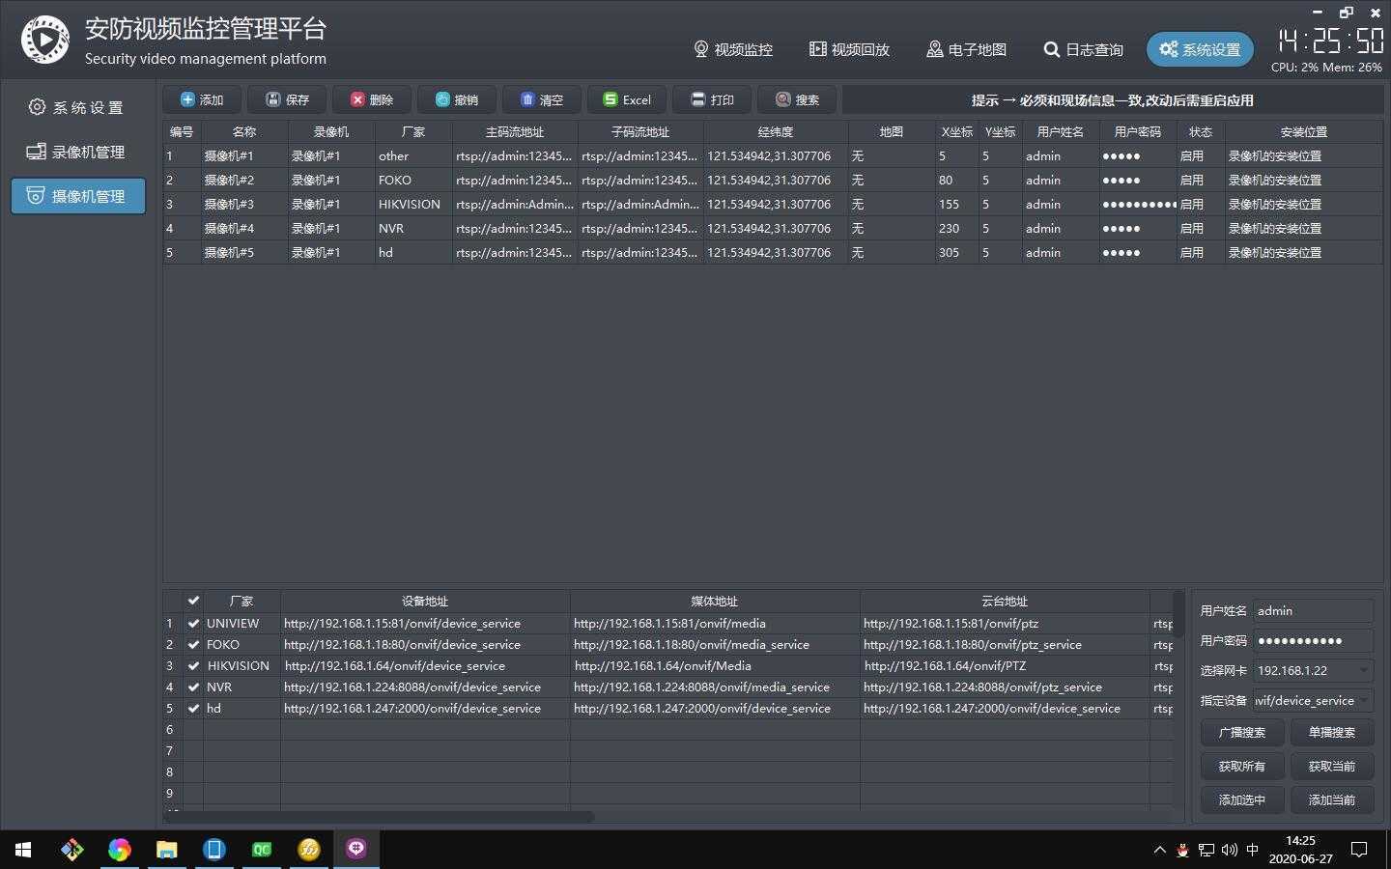Image resolution: width=1391 pixels, height=869 pixels.
Task: Uncheck the UNIVIEW device row checkbox
Action: point(193,624)
